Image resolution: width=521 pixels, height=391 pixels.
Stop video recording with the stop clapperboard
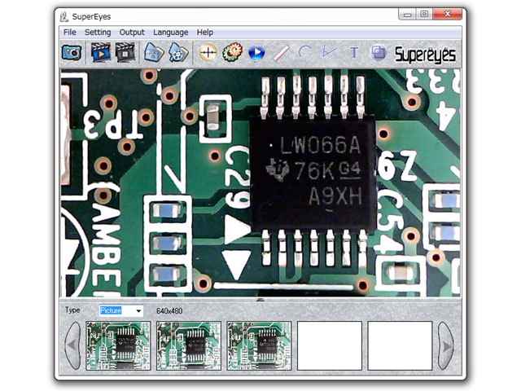[125, 52]
